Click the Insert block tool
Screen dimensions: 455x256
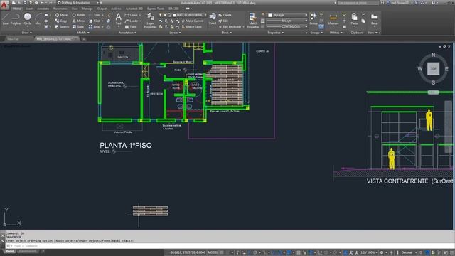[213, 19]
